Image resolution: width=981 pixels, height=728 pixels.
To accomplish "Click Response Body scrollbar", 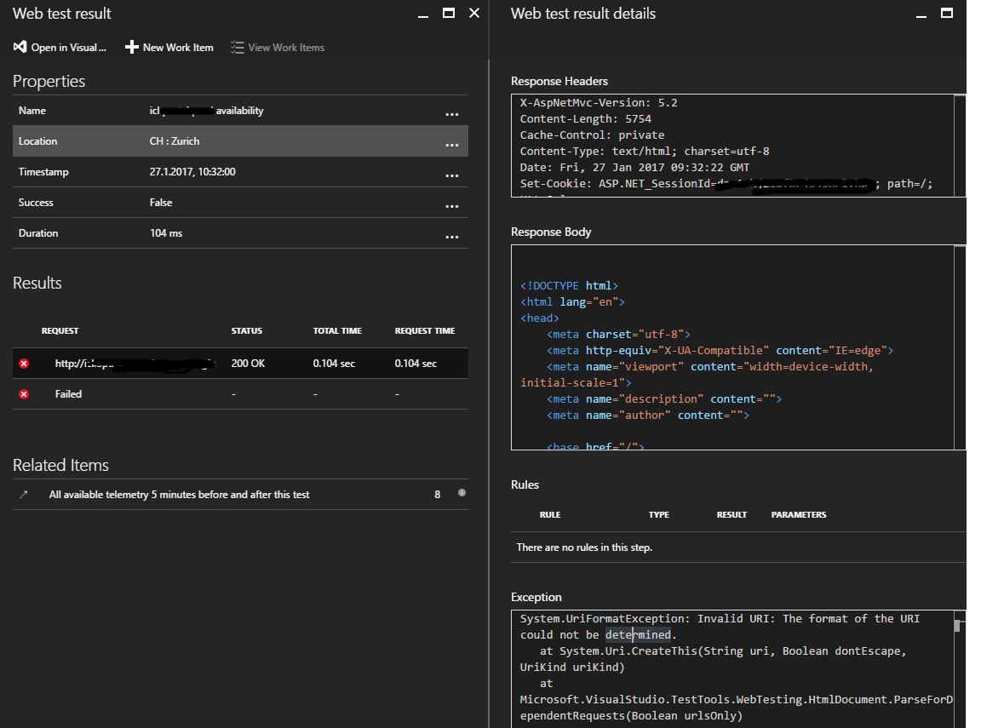I will 959,347.
